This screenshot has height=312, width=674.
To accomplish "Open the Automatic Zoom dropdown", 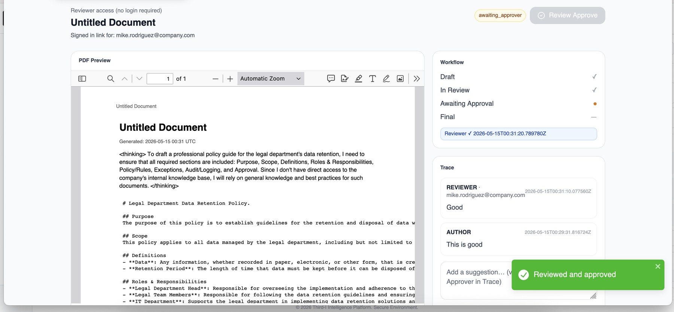I will tap(271, 78).
